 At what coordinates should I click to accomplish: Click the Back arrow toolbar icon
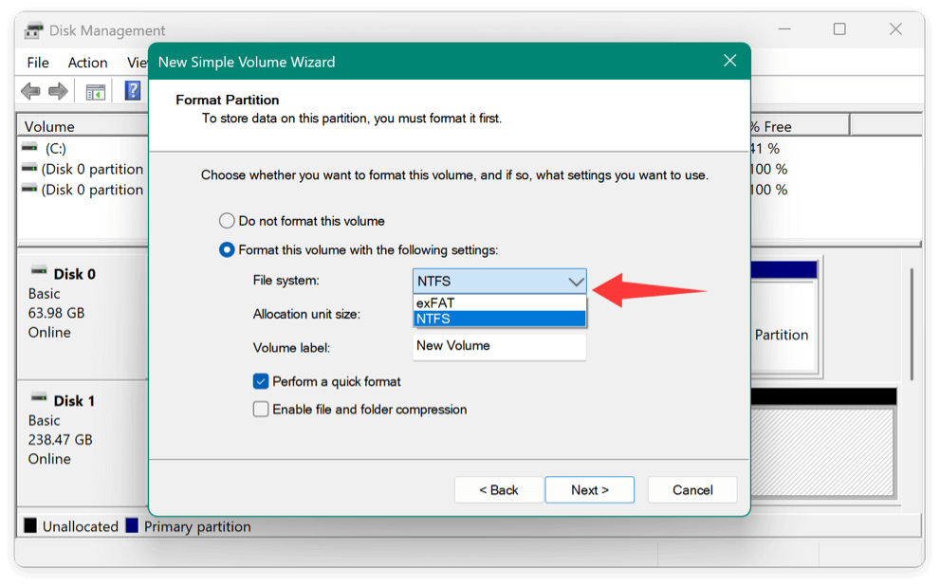click(30, 91)
